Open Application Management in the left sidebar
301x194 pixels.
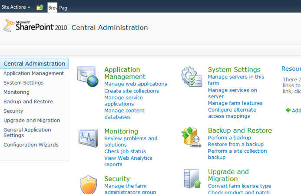tap(34, 73)
